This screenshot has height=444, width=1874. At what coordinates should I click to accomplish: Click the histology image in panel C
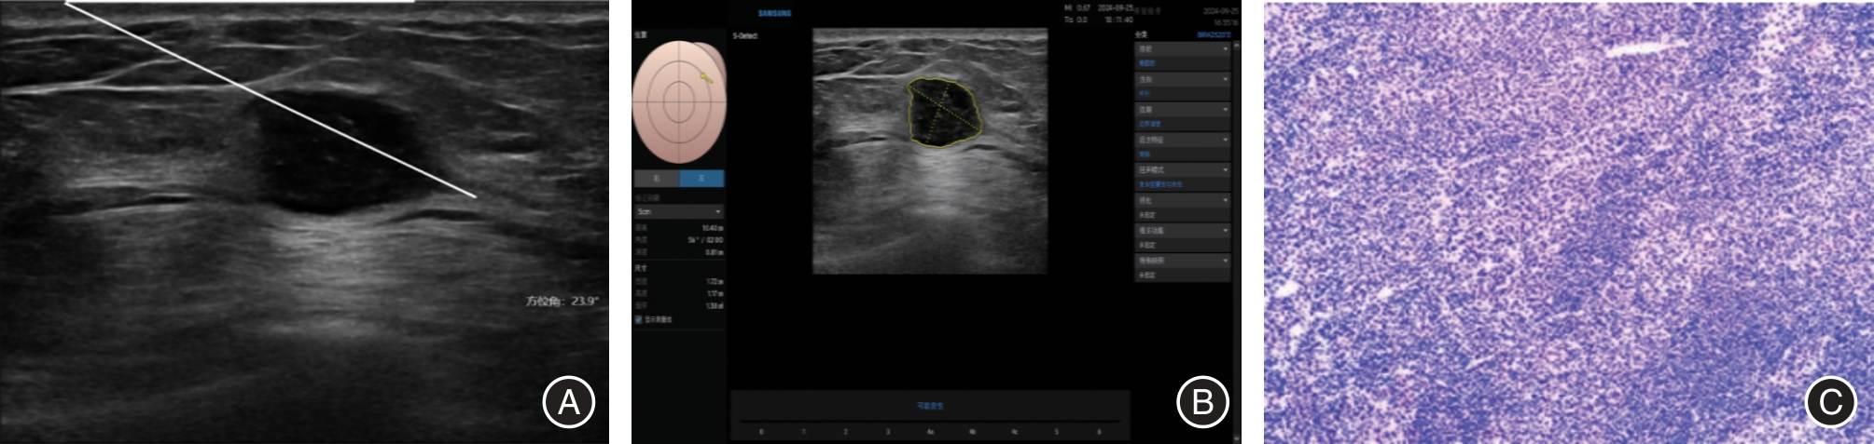click(x=1567, y=223)
